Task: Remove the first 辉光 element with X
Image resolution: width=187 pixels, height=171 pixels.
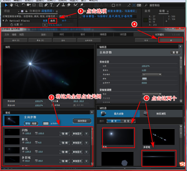Action: coord(86,143)
